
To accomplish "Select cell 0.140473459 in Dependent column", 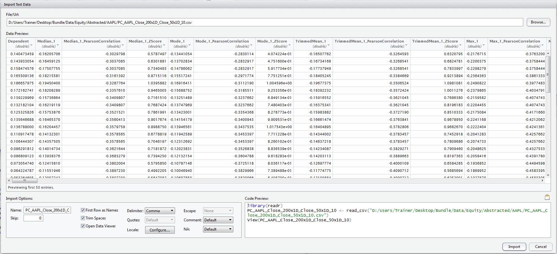I will [22, 54].
